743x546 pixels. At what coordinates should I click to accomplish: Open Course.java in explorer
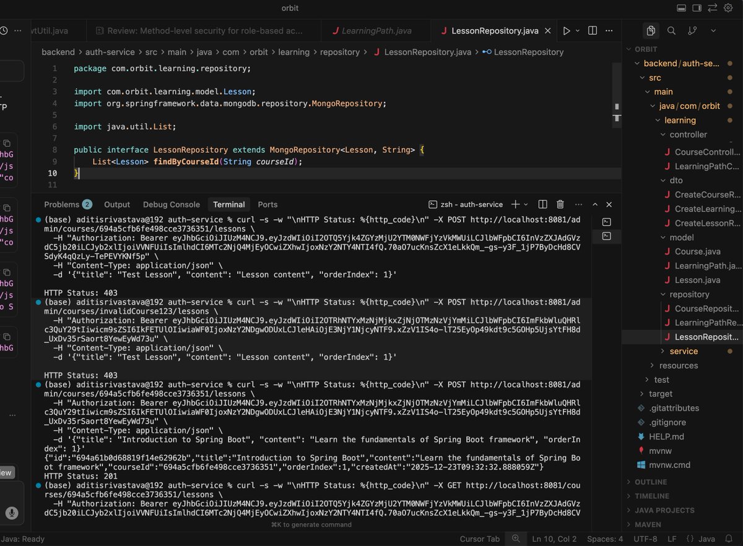(697, 251)
